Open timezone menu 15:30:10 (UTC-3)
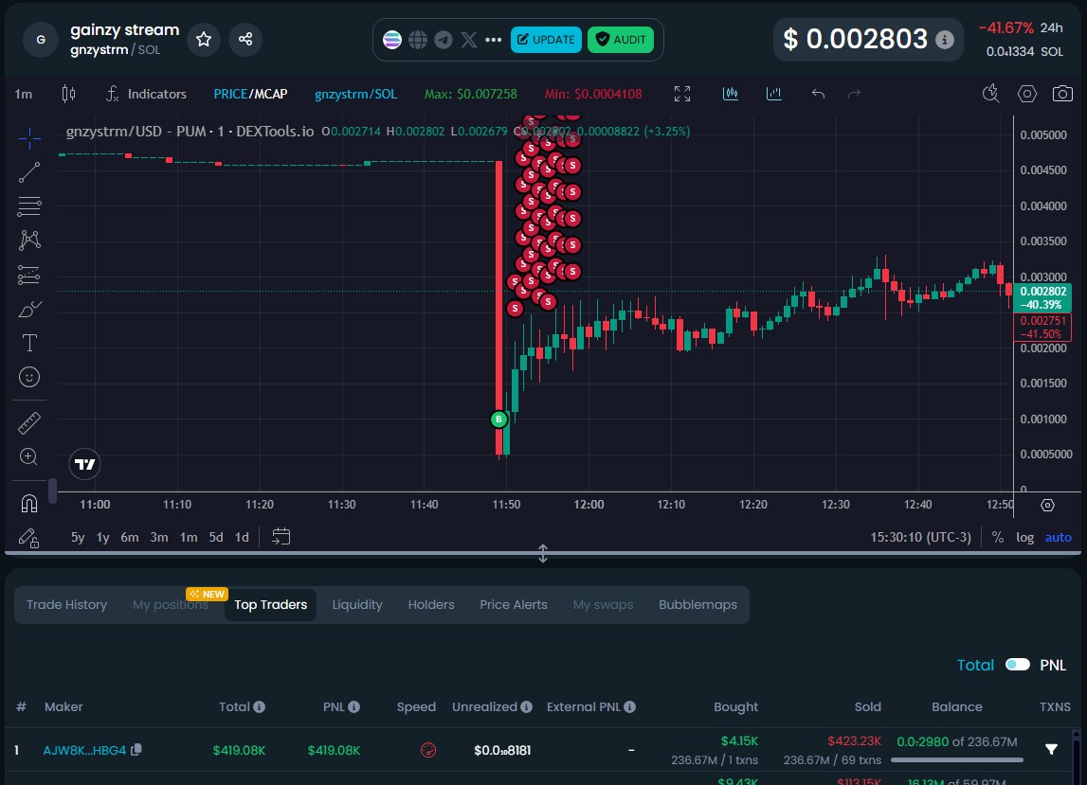The image size is (1087, 785). click(920, 537)
